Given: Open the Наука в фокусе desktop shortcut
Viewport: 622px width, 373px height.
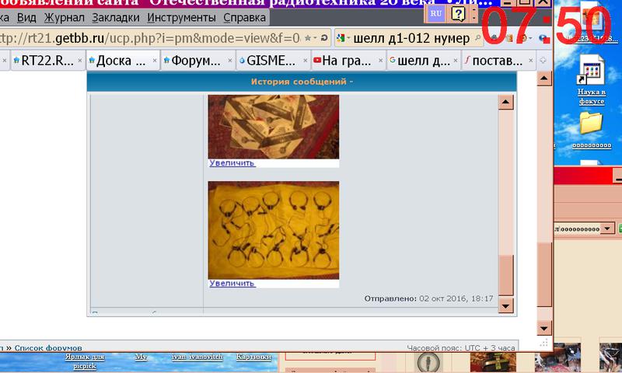Looking at the screenshot, I should tap(591, 81).
